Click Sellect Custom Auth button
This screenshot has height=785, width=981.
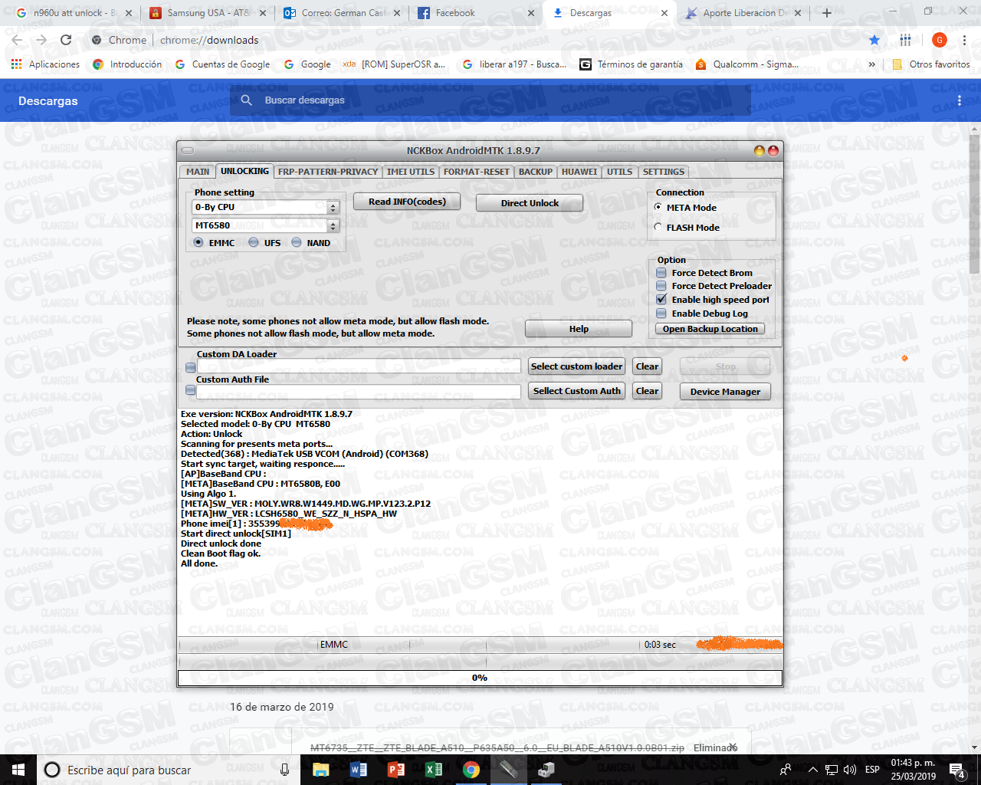[576, 391]
